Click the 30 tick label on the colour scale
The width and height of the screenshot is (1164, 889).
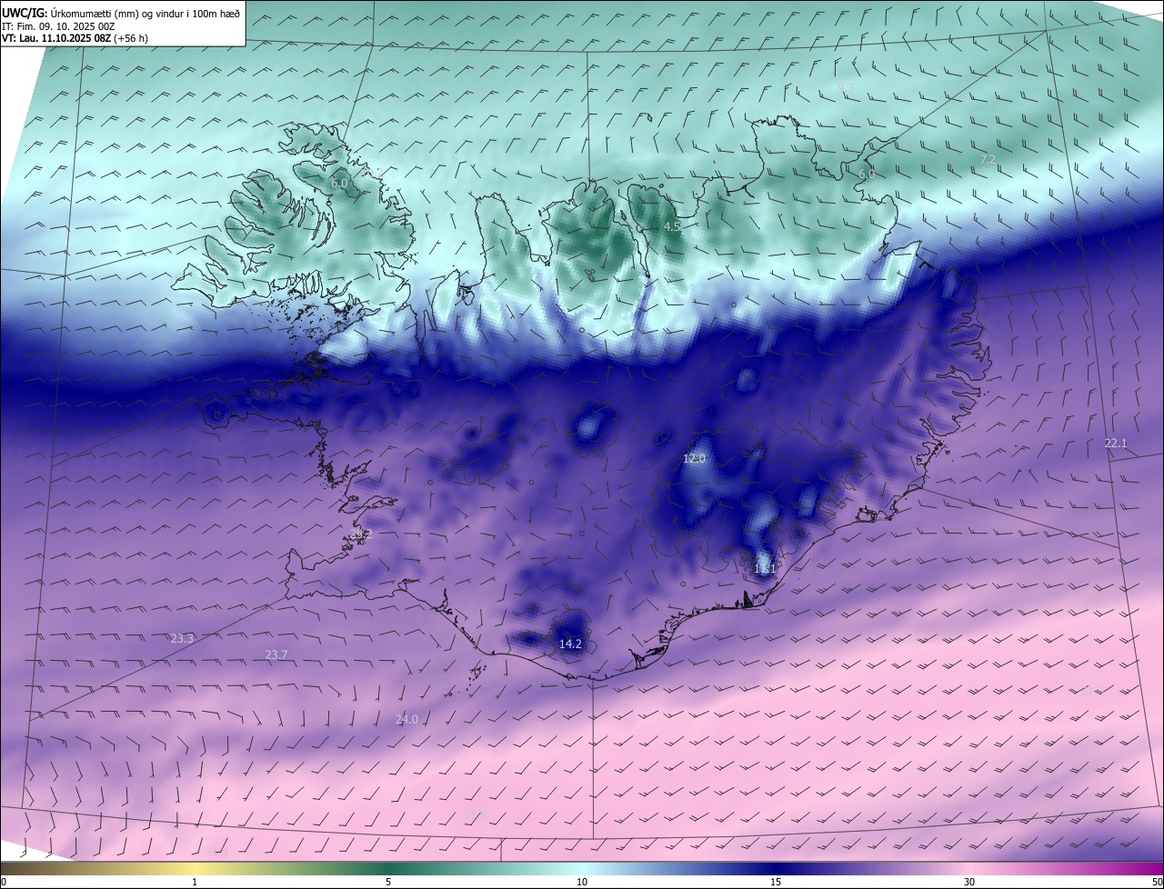coord(969,883)
